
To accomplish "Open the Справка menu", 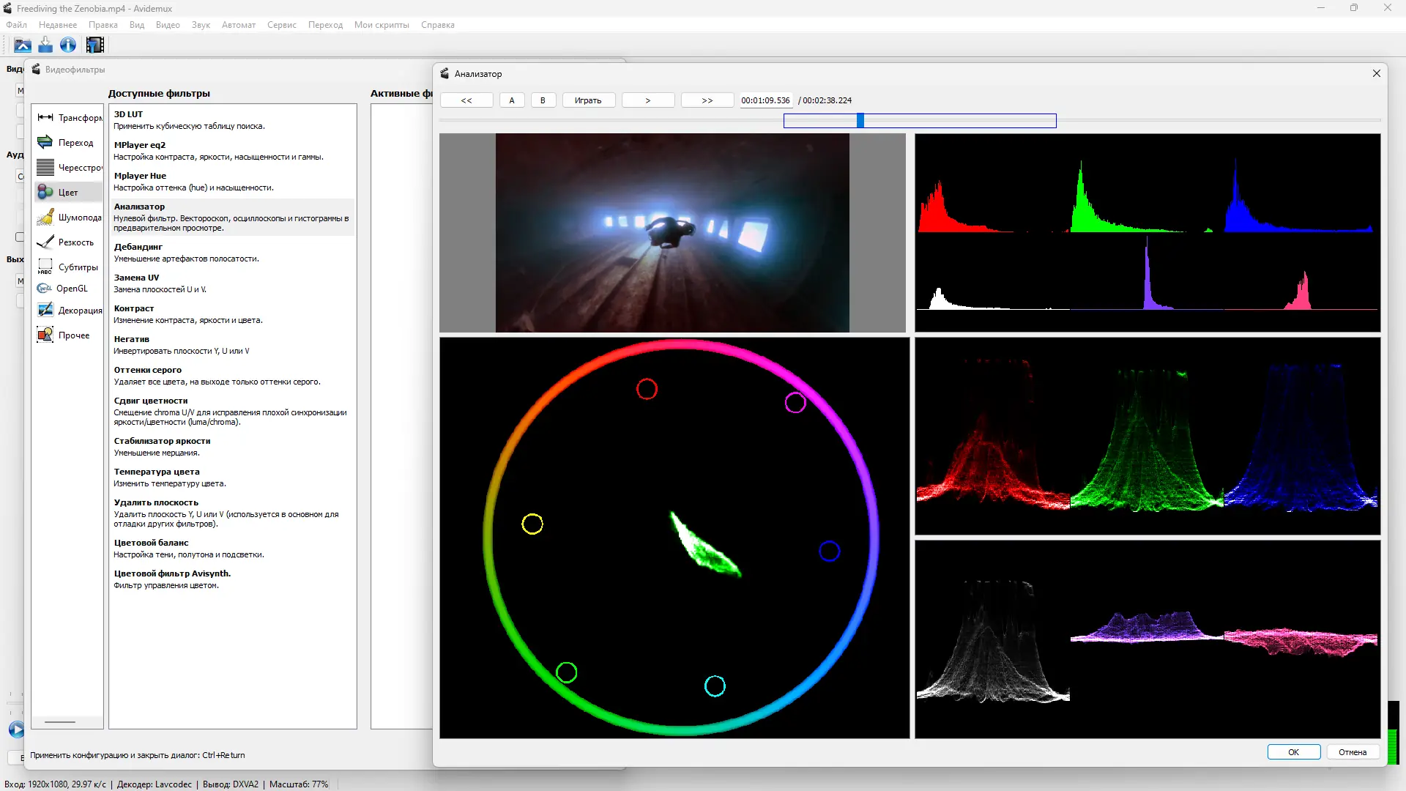I will pos(437,25).
